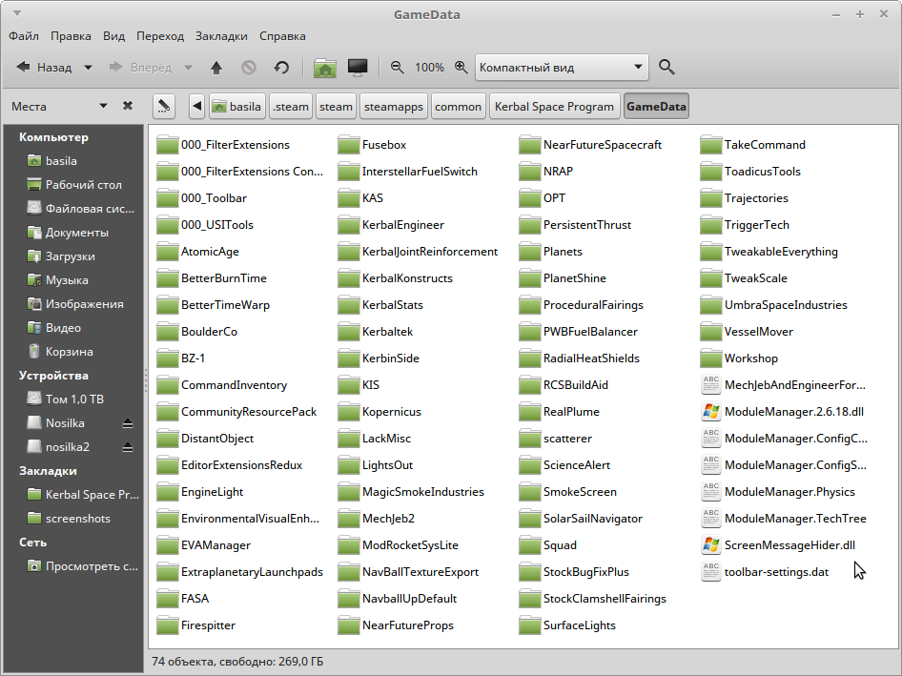
Task: Zoom out with the minus magnifier
Action: (397, 68)
